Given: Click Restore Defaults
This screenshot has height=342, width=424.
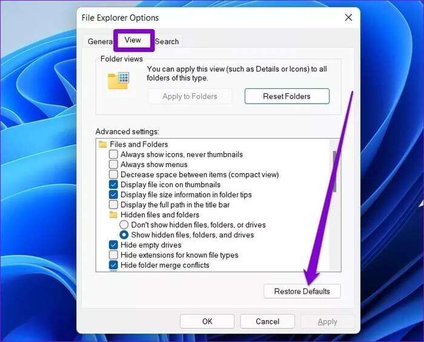Looking at the screenshot, I should [x=302, y=291].
